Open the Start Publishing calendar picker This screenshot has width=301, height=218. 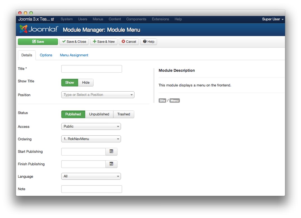point(111,151)
